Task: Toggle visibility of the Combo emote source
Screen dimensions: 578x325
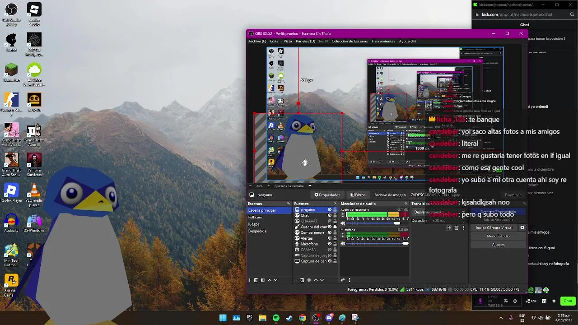Action: (330, 232)
